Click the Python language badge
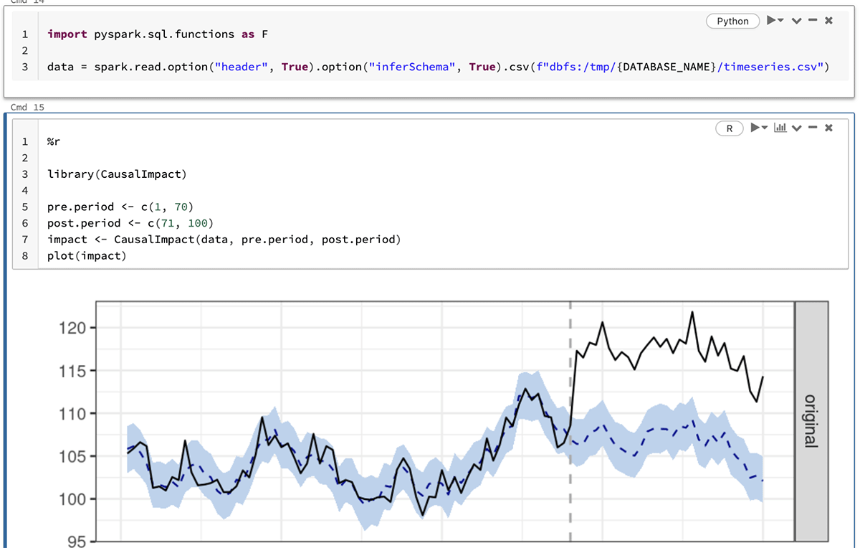Viewport: 860px width, 548px height. [732, 21]
